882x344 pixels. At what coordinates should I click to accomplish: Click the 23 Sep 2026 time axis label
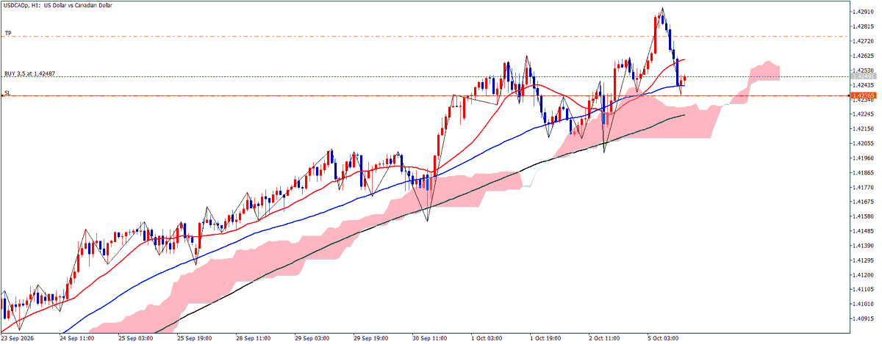coord(18,339)
